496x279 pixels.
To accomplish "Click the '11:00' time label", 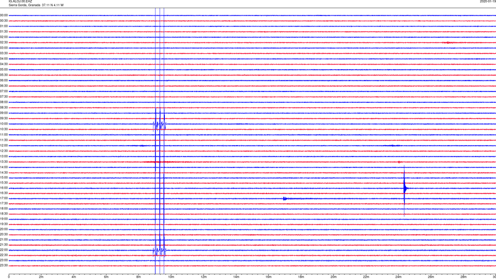I will [4, 134].
